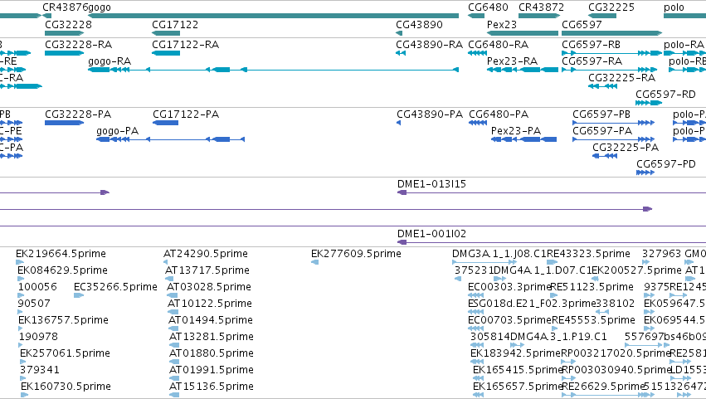
Task: Select the EK183942.5prime EST label
Action: coord(515,353)
